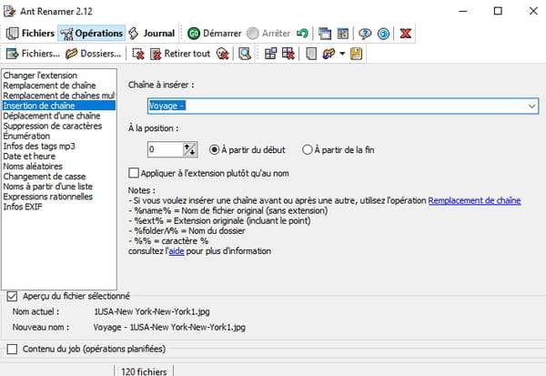Screen dimensions: 546x376
Task: Click the help question bubble icon
Action: coord(365,34)
